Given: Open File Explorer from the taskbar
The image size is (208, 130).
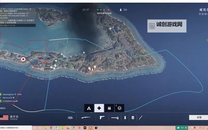Looking at the screenshot, I should click(x=46, y=128).
